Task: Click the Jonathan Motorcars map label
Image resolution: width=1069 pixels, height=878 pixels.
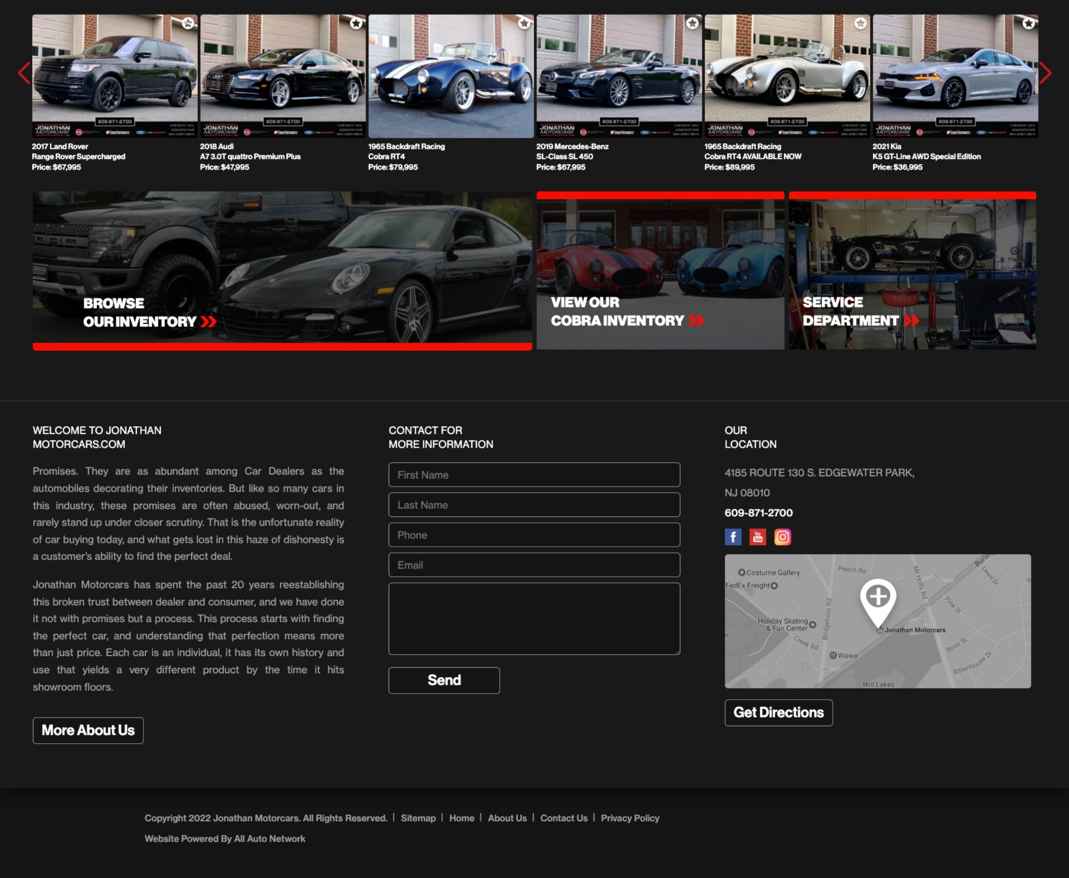Action: click(914, 630)
